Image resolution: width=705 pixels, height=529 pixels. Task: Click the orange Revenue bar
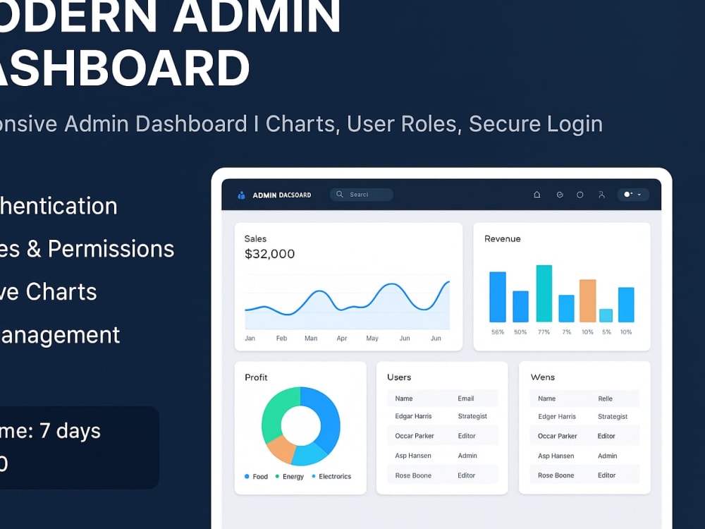(588, 300)
